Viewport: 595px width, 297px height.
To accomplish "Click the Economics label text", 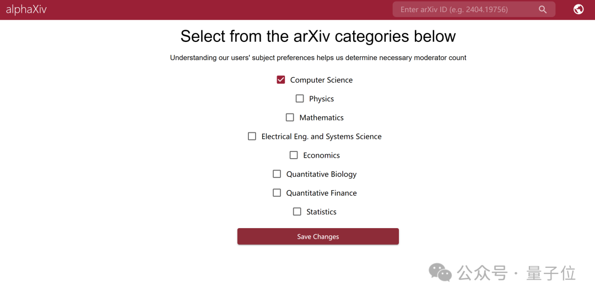I will [321, 155].
